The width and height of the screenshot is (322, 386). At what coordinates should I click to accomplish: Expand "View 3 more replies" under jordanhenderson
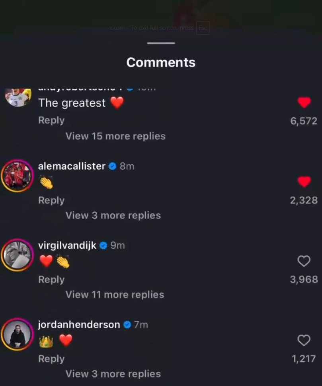[x=113, y=374]
